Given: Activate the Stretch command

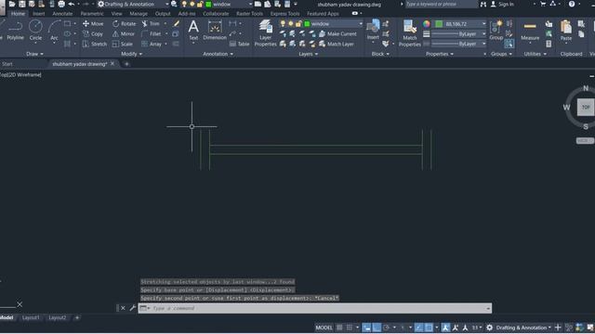Looking at the screenshot, I should click(95, 44).
